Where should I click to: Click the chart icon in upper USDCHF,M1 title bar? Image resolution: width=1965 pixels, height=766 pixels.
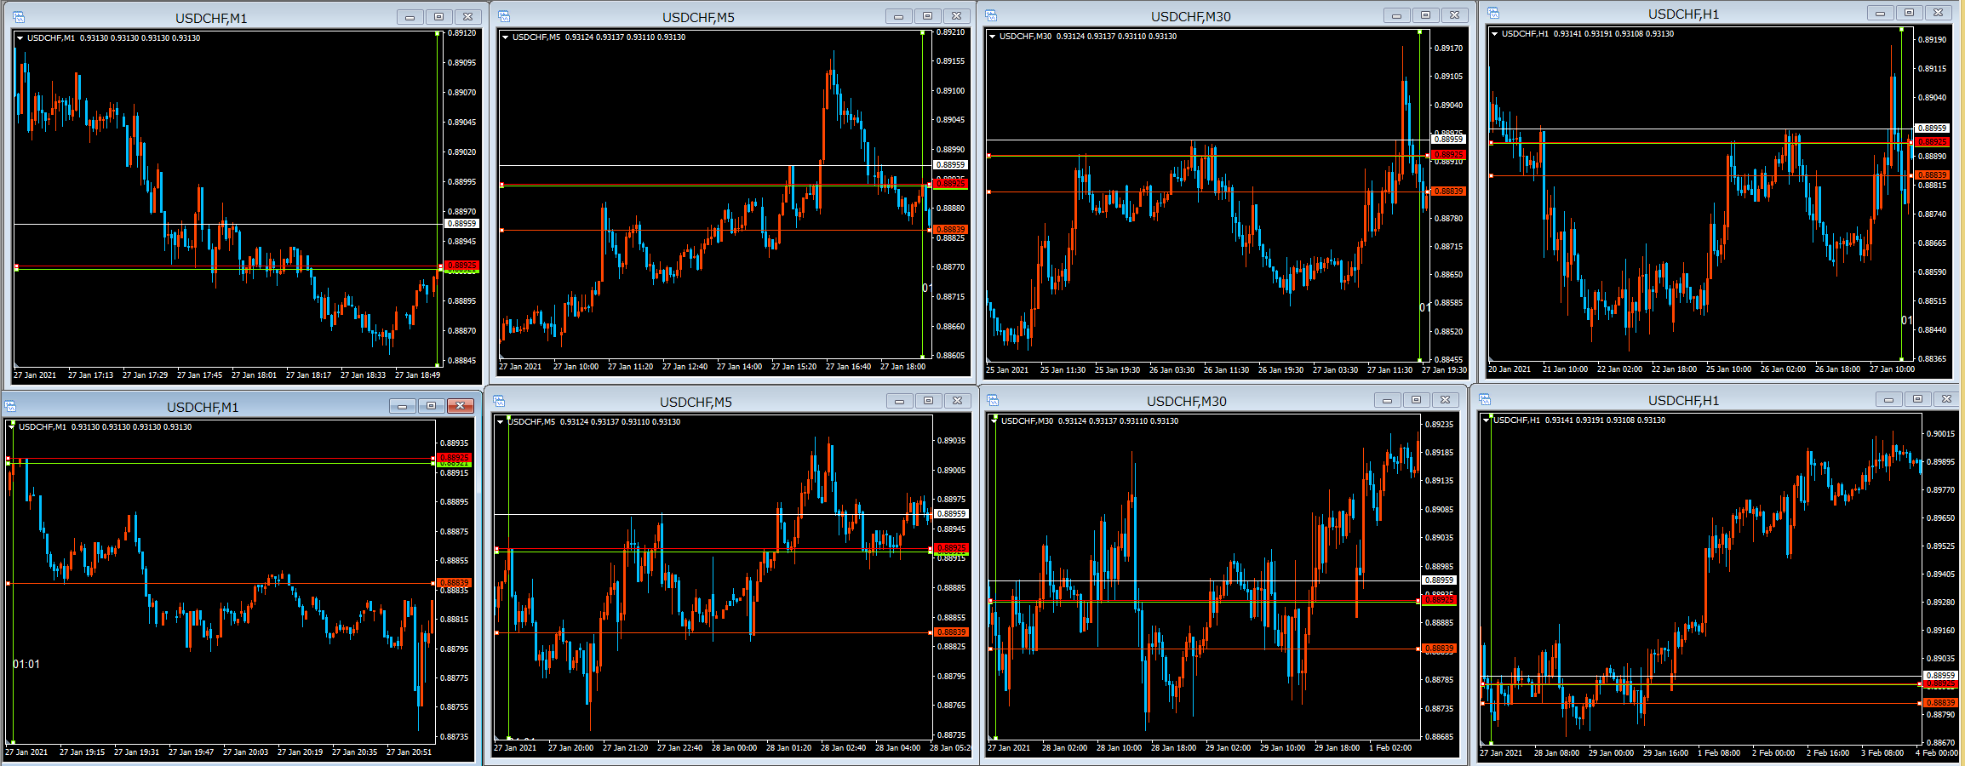pyautogui.click(x=19, y=17)
